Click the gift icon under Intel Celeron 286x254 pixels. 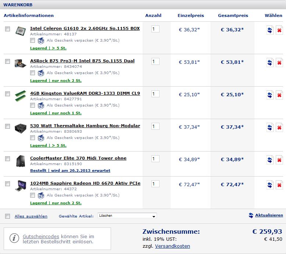[41, 41]
